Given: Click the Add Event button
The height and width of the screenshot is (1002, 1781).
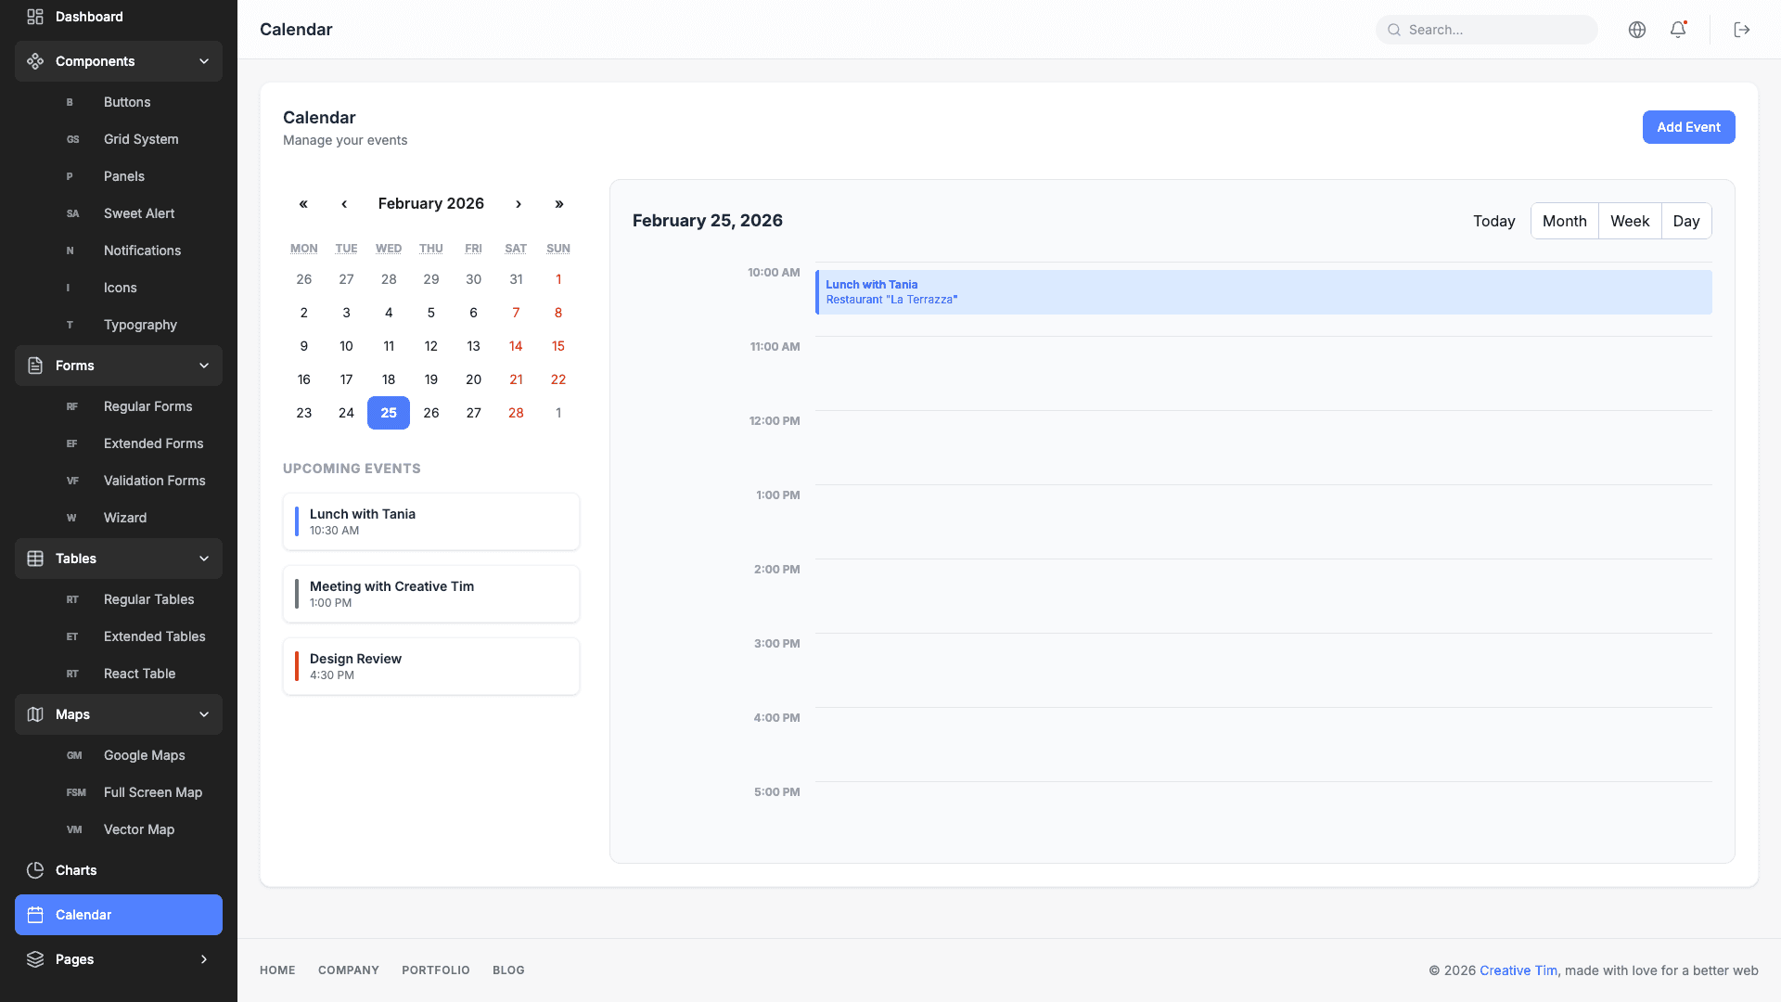Looking at the screenshot, I should pos(1688,127).
